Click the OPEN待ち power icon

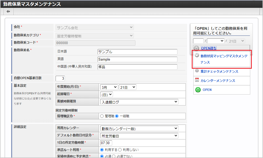[196, 48]
